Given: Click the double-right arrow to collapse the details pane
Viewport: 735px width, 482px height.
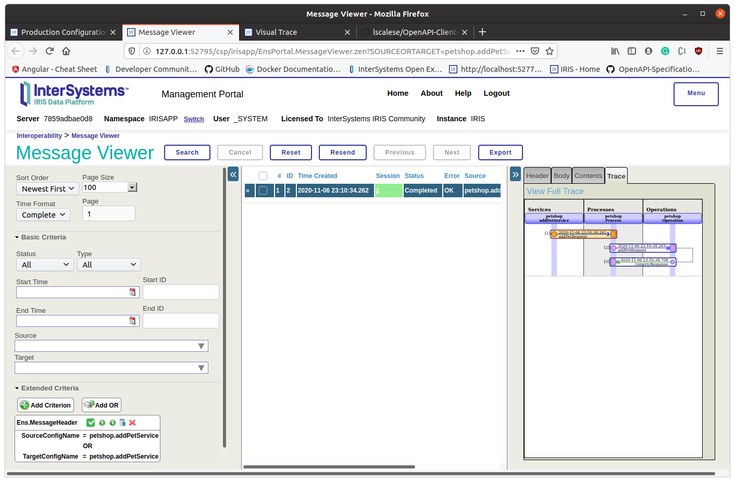Looking at the screenshot, I should (x=516, y=174).
